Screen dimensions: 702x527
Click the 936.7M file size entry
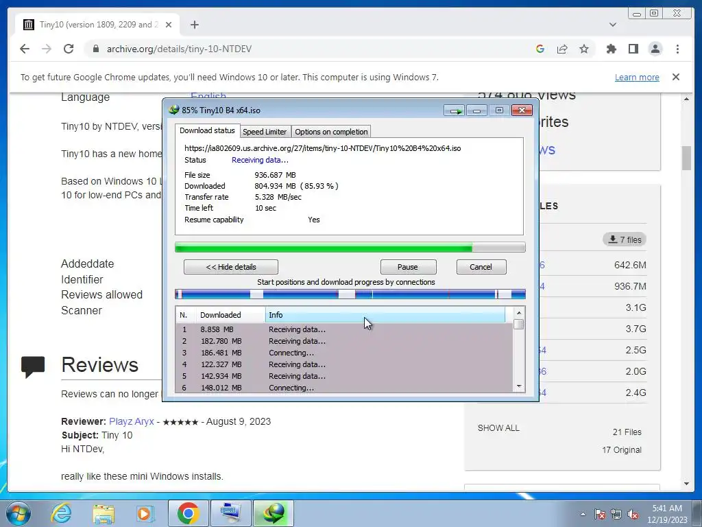pyautogui.click(x=630, y=286)
